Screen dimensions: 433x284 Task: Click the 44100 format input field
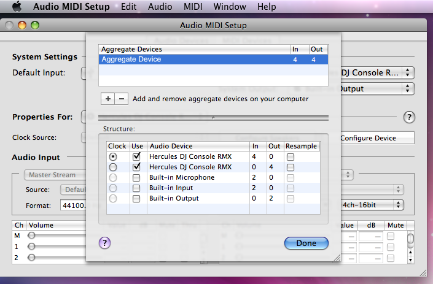click(x=73, y=205)
